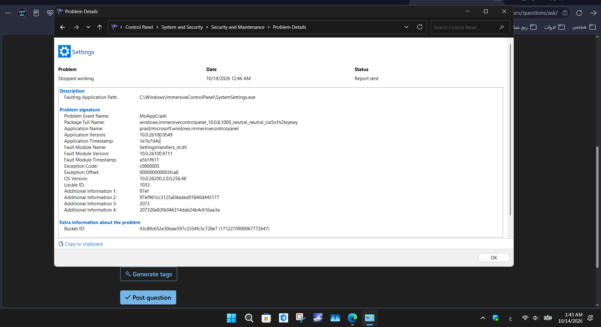Expand the address bar history dropdown

point(406,27)
